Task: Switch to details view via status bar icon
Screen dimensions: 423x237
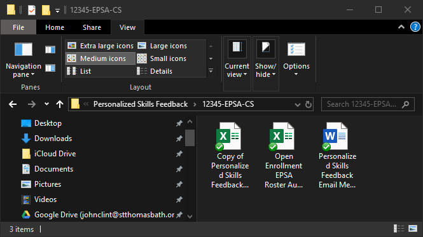Action: coord(399,229)
